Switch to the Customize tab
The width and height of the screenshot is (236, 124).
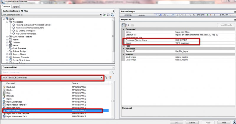coord(6,6)
